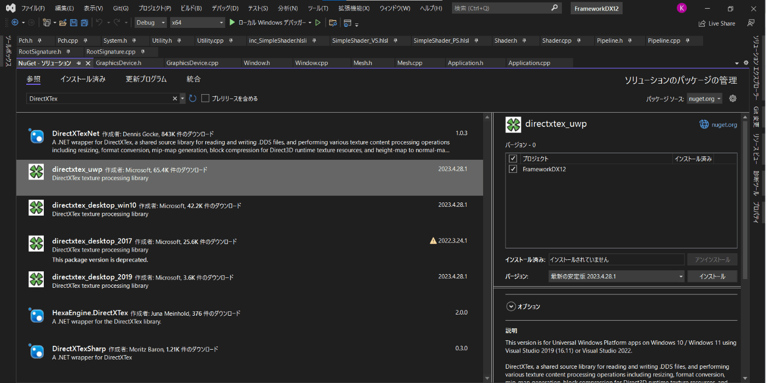The width and height of the screenshot is (766, 383).
Task: Show the open documents list dropdown arrow
Action: 736,63
